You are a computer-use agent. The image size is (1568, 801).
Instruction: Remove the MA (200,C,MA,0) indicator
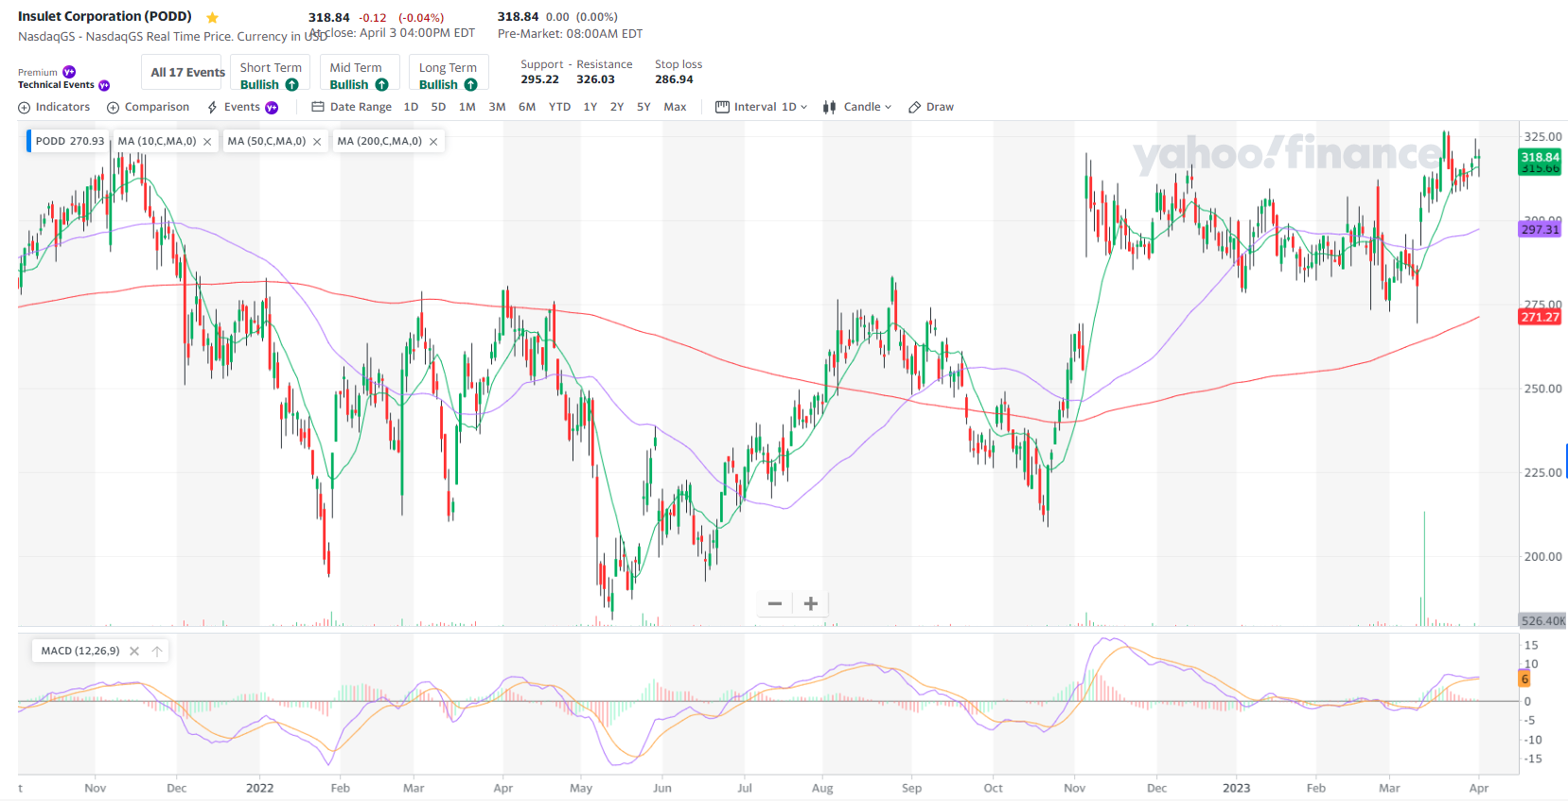click(433, 142)
